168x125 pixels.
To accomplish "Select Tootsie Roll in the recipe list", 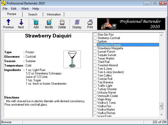I will 105,79.
